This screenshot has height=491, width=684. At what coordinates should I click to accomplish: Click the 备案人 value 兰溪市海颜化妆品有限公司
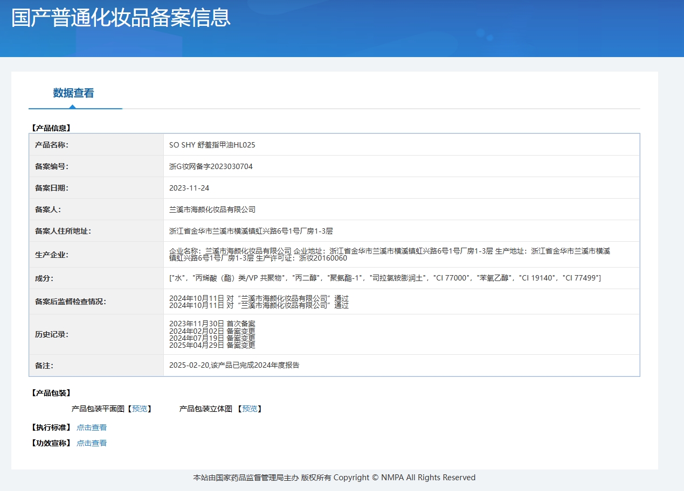pos(212,209)
